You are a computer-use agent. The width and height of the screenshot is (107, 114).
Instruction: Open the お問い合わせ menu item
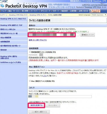click(84, 11)
